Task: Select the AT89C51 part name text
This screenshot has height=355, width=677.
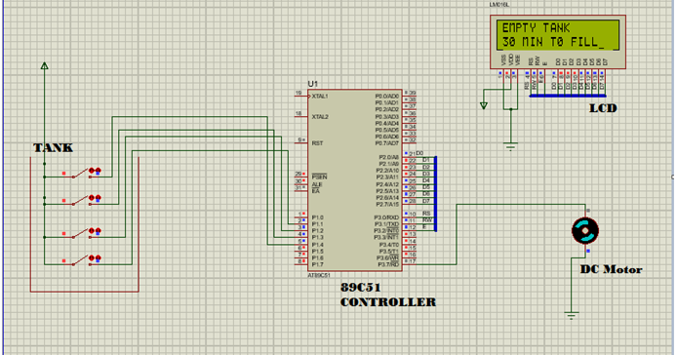Action: pyautogui.click(x=319, y=275)
